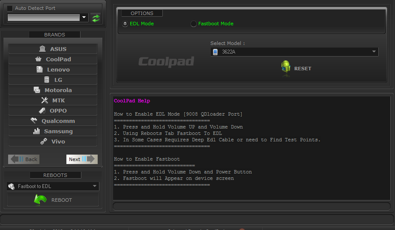Select the LG brand button
This screenshot has height=230, width=395.
[53, 80]
